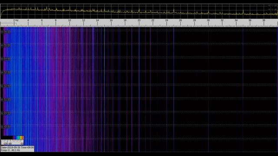Click the 10 Hz mark on frequency ruler
This screenshot has width=278, height=156.
pos(69,20)
